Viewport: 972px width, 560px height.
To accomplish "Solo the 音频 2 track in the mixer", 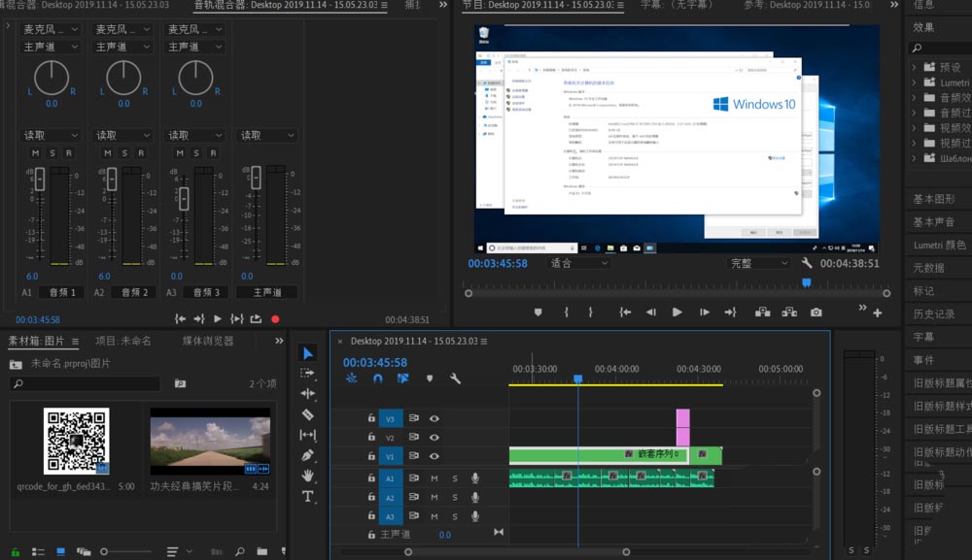I will point(123,153).
